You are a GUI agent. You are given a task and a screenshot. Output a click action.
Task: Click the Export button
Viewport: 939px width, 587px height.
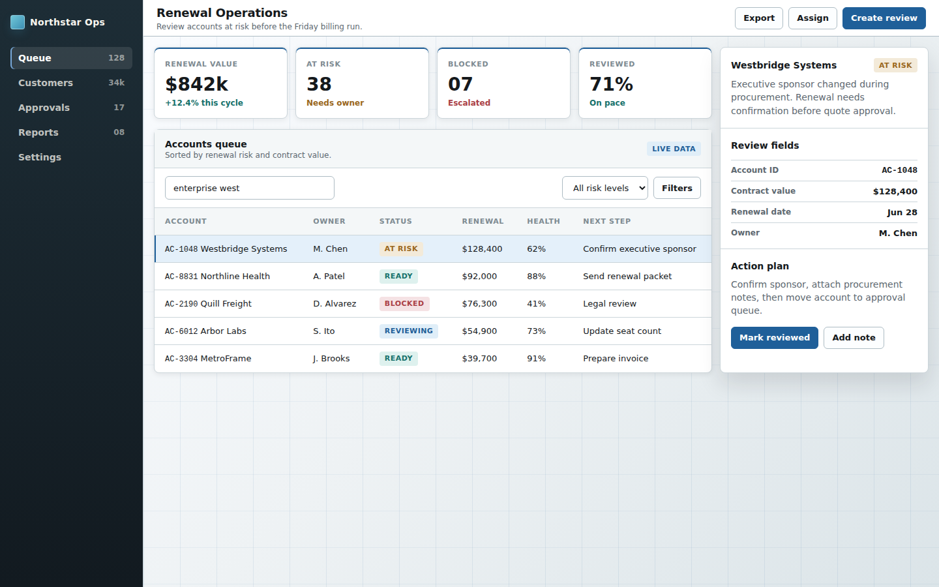coord(759,18)
